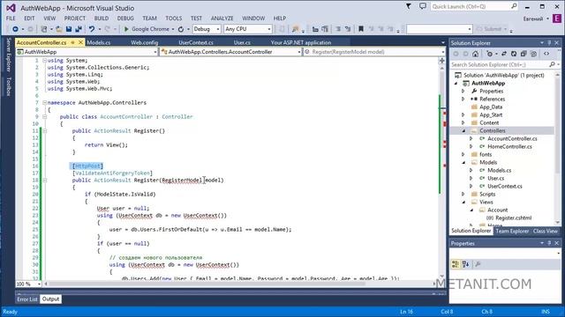Click the Alphabetical sort icon in Properties
The image size is (565, 317).
pyautogui.click(x=465, y=264)
